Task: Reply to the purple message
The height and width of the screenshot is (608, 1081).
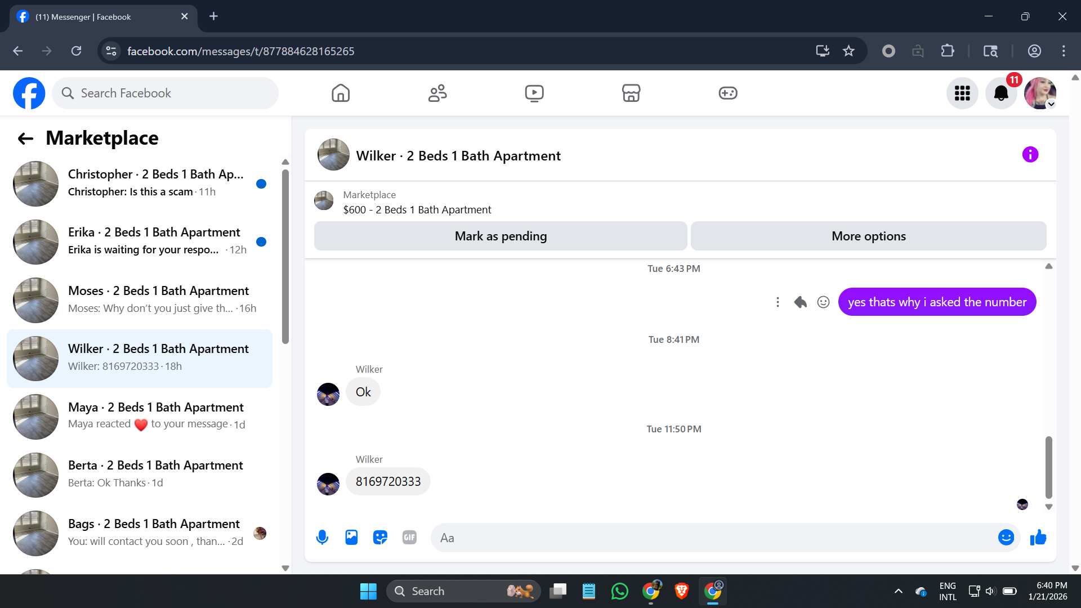Action: (800, 302)
